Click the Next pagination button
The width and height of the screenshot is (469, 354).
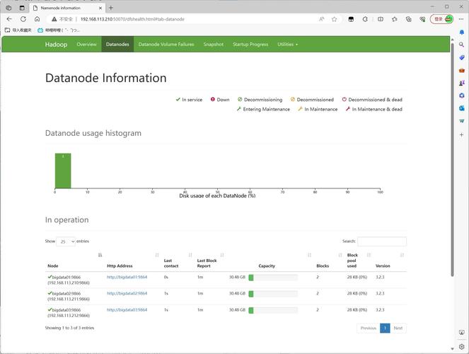pos(398,328)
